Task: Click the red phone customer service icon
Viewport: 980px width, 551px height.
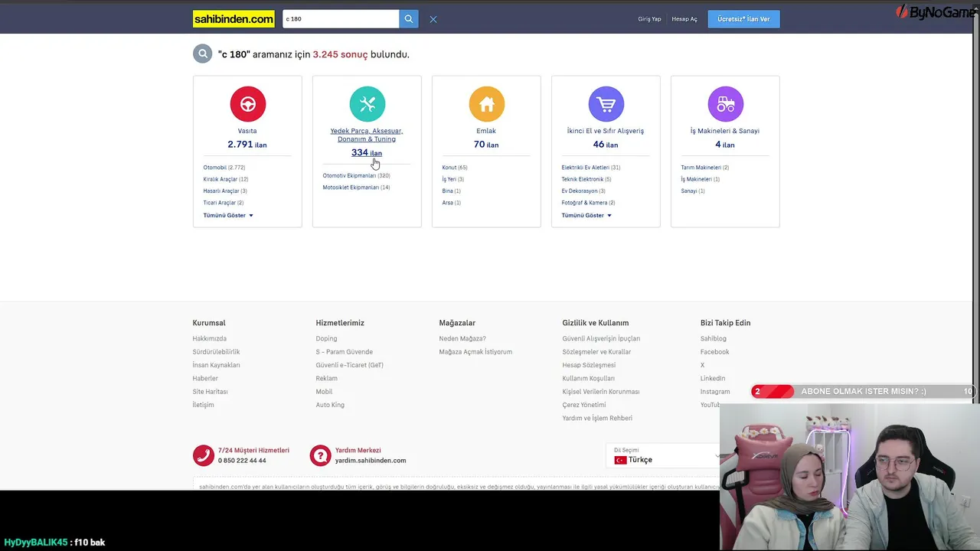Action: click(203, 455)
